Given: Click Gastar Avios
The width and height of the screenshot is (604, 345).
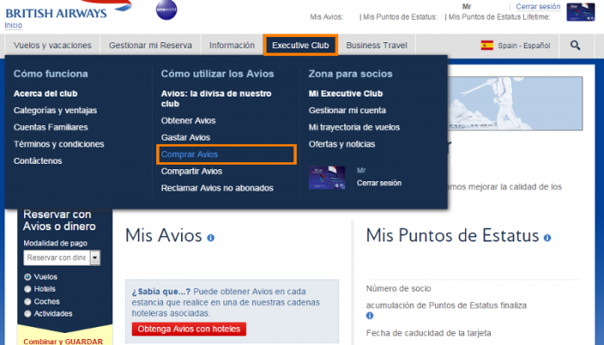Looking at the screenshot, I should pos(186,137).
